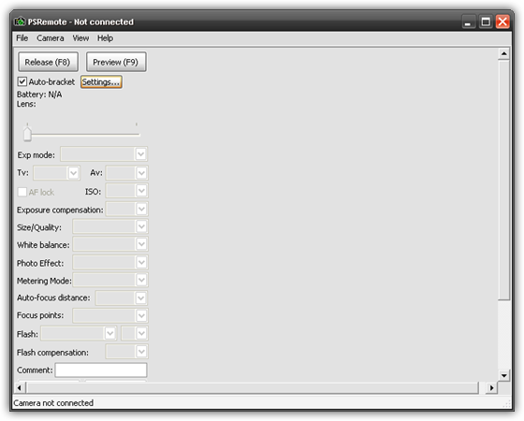This screenshot has width=524, height=421.
Task: Click the vertical scrollbar up arrow
Action: 503,53
